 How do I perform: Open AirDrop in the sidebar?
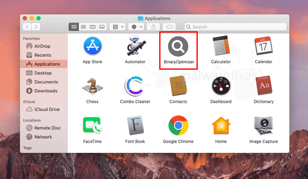click(x=44, y=46)
